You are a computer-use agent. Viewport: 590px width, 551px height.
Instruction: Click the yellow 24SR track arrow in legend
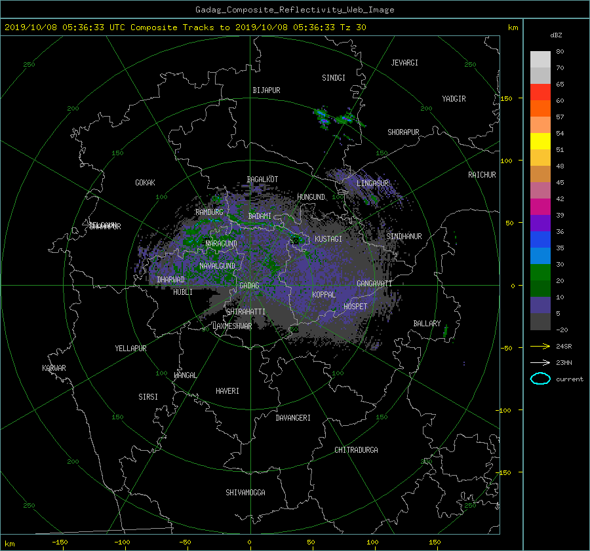[x=540, y=346]
